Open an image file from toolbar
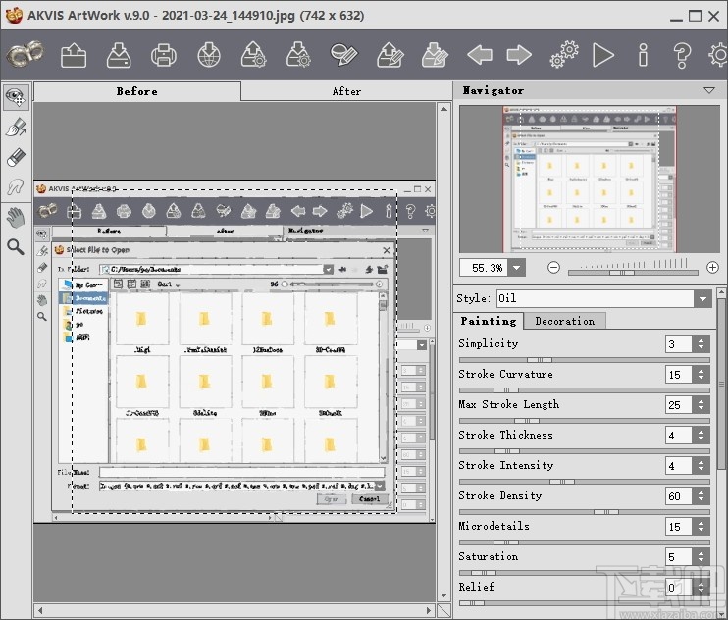 pos(74,55)
